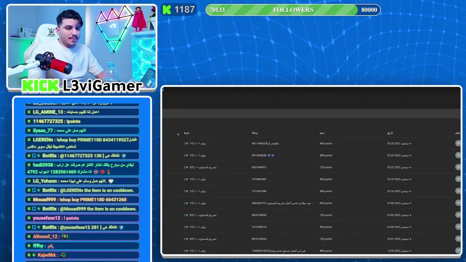Click the eye icon for row 8011494653
Viewport: 466px width, 262px height.
coord(458,143)
